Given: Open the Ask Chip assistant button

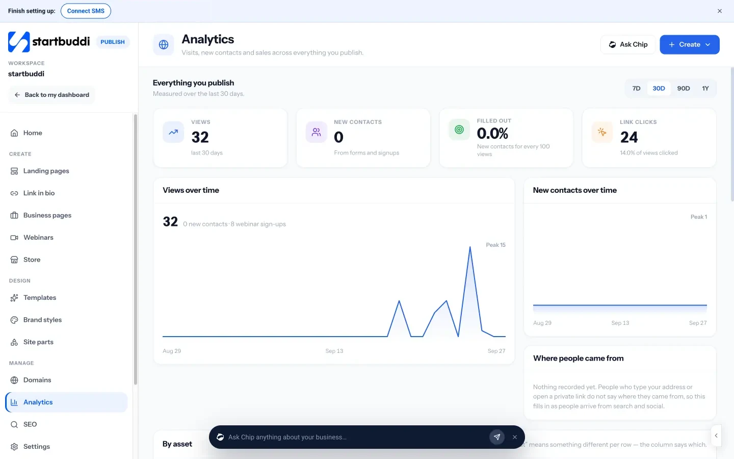Looking at the screenshot, I should [x=628, y=44].
